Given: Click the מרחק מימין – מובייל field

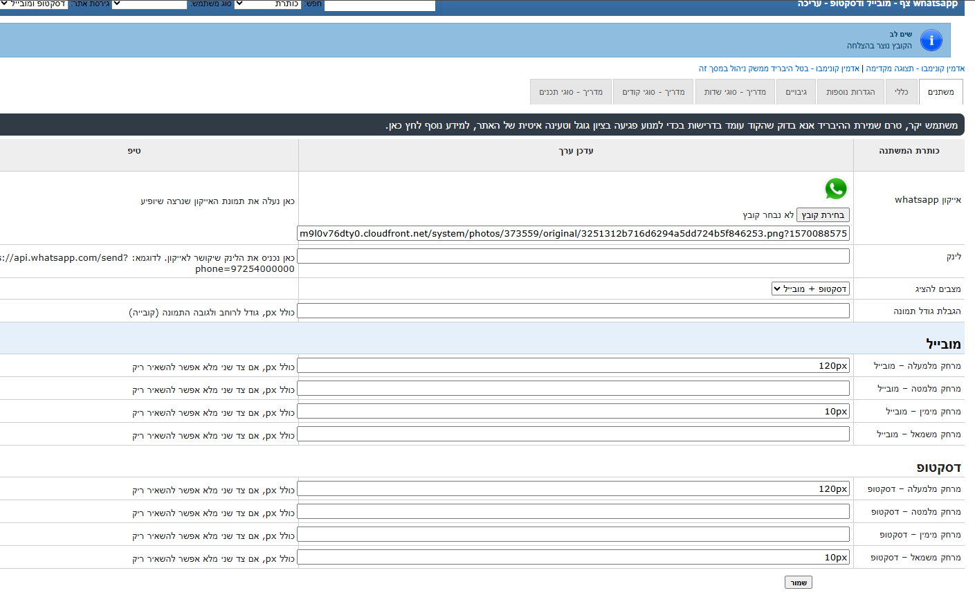Looking at the screenshot, I should point(574,411).
